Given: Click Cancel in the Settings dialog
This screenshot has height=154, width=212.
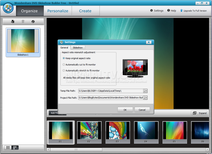Looking at the screenshot, I should pyautogui.click(x=142, y=110).
